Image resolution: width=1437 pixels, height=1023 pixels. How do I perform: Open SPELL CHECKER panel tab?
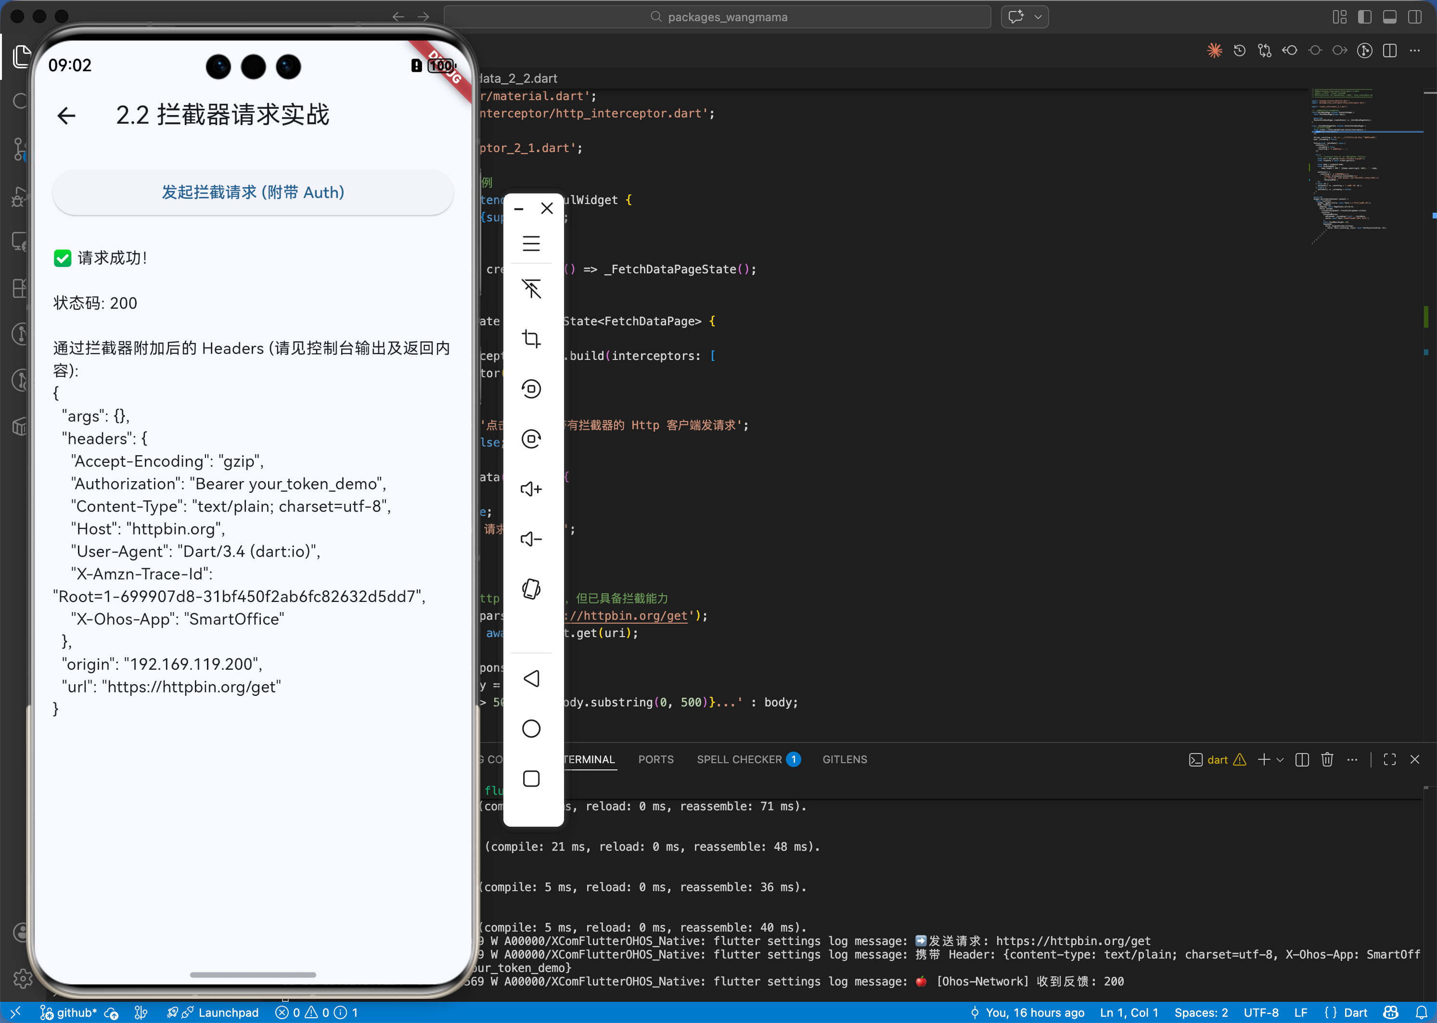pyautogui.click(x=739, y=760)
